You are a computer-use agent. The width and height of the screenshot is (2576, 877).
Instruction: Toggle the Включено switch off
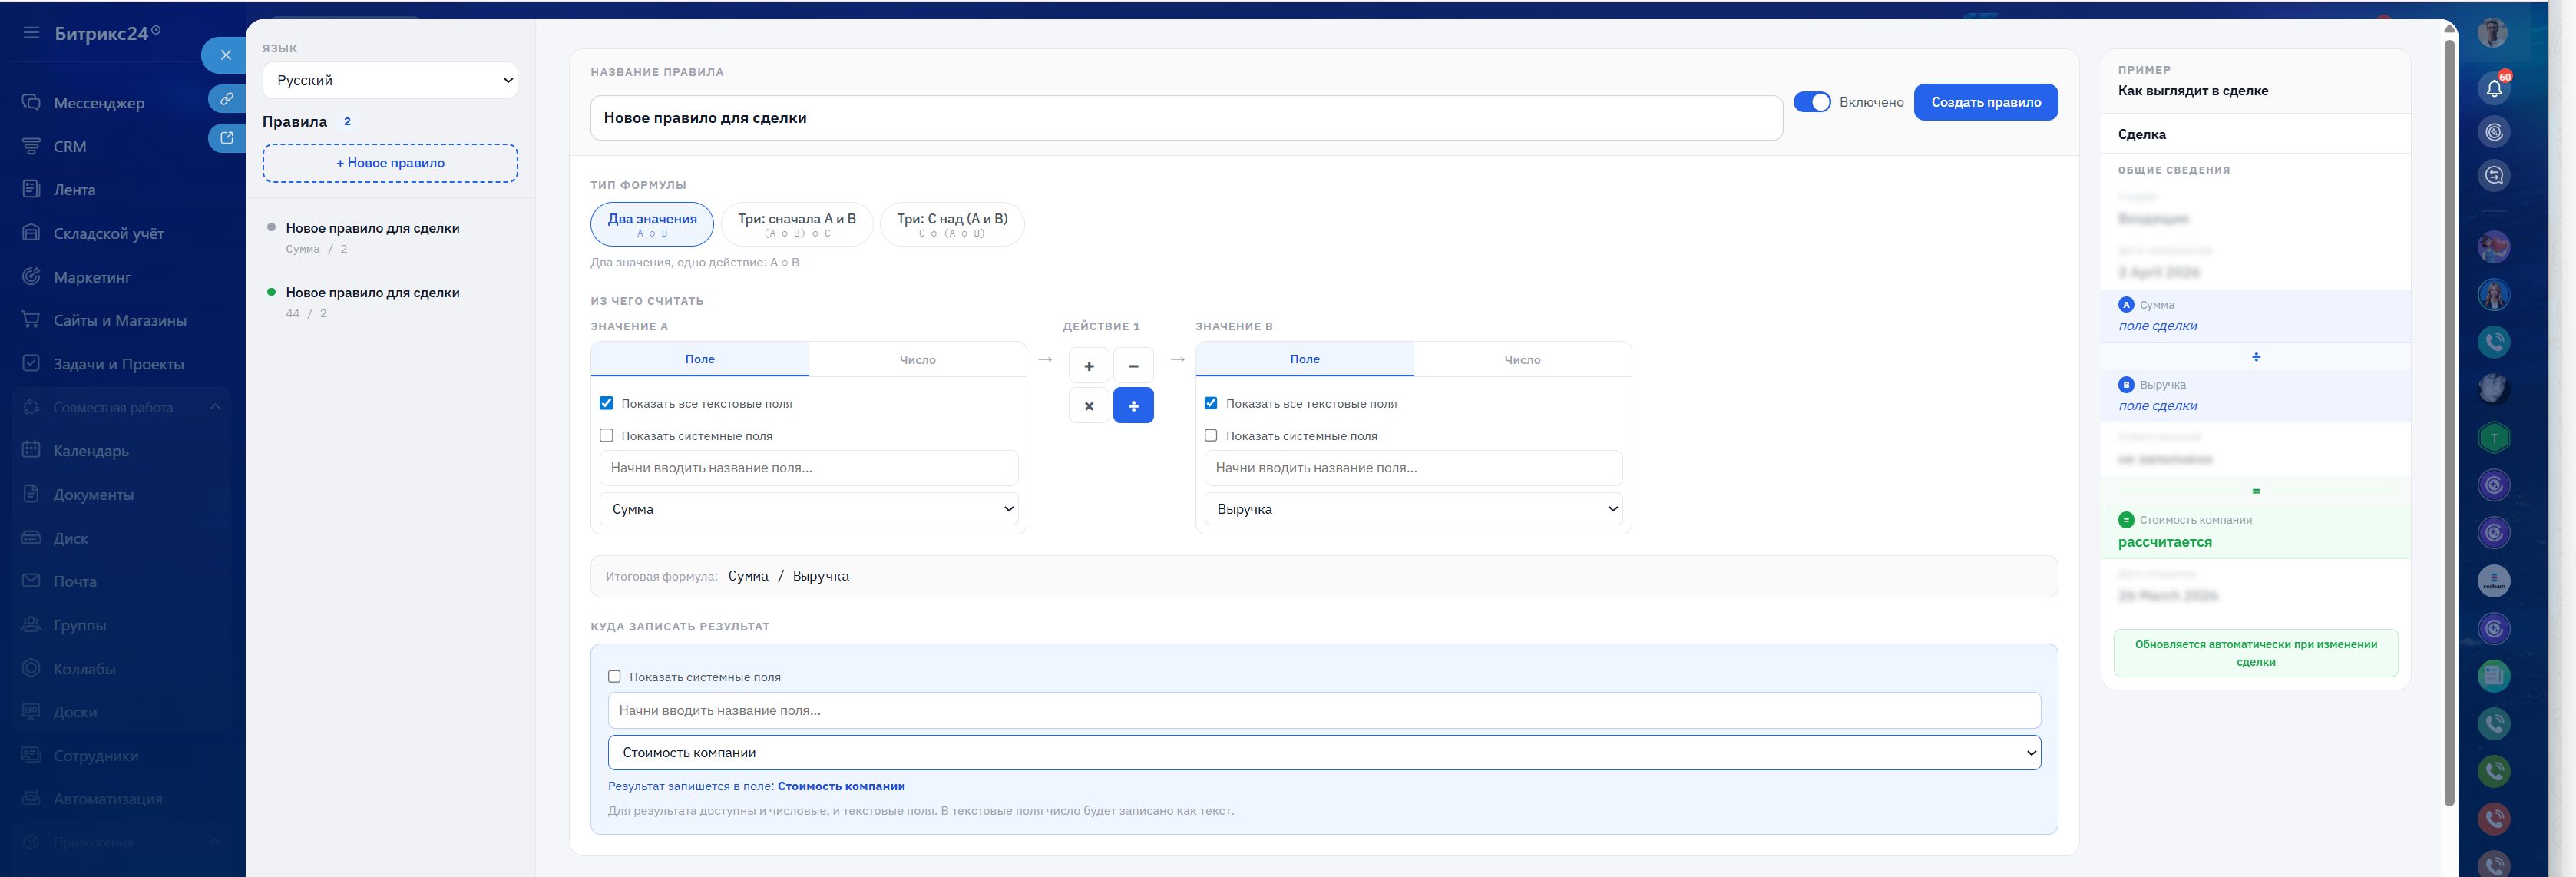tap(1811, 102)
